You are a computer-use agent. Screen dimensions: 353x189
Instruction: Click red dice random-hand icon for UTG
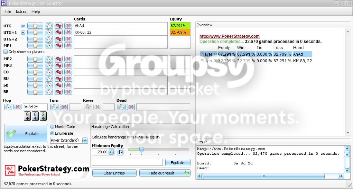pos(58,26)
